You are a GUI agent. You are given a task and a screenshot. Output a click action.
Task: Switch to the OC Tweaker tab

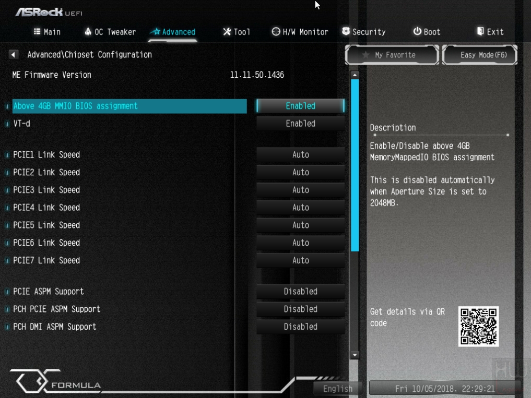[110, 32]
